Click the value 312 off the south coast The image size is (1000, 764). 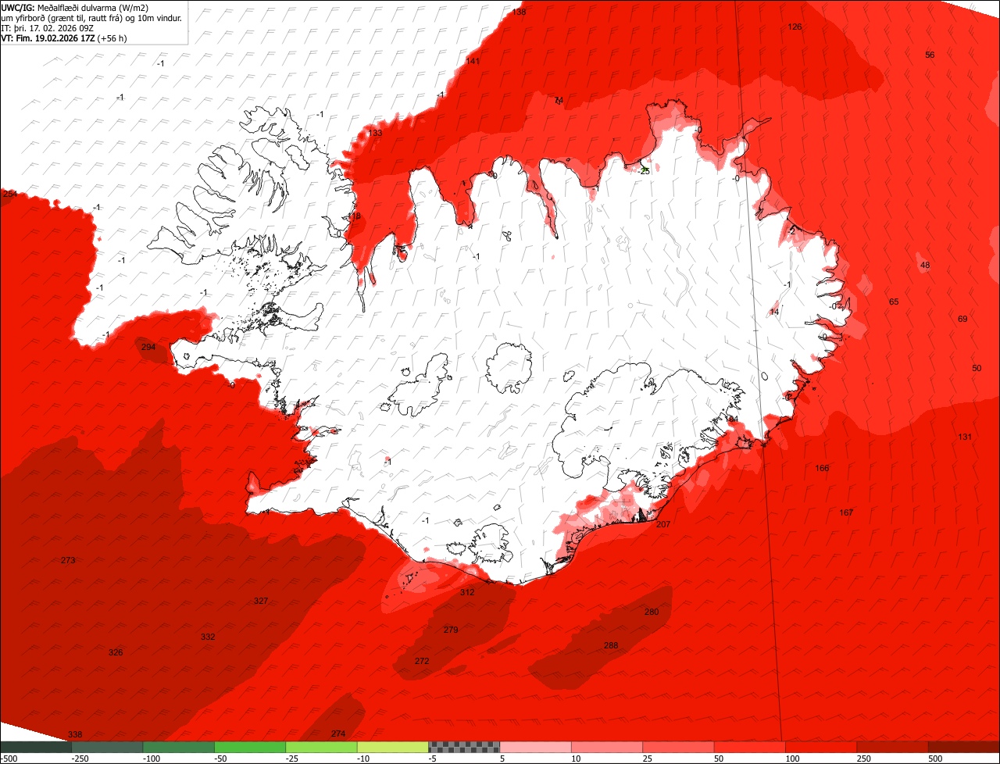coord(467,592)
